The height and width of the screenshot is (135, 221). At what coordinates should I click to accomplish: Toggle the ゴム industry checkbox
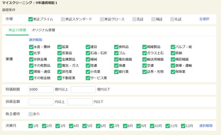pos(116,53)
